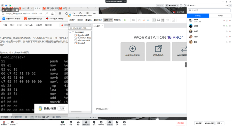The image size is (232, 126).
Task: Click the take snapshot toolbar icon
Action: coord(140,20)
